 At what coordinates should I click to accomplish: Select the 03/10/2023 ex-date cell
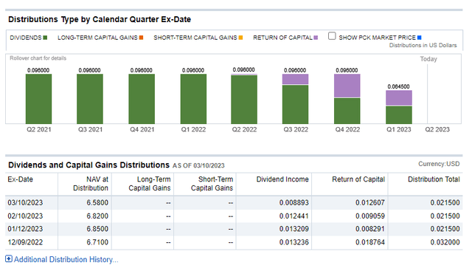click(x=25, y=202)
